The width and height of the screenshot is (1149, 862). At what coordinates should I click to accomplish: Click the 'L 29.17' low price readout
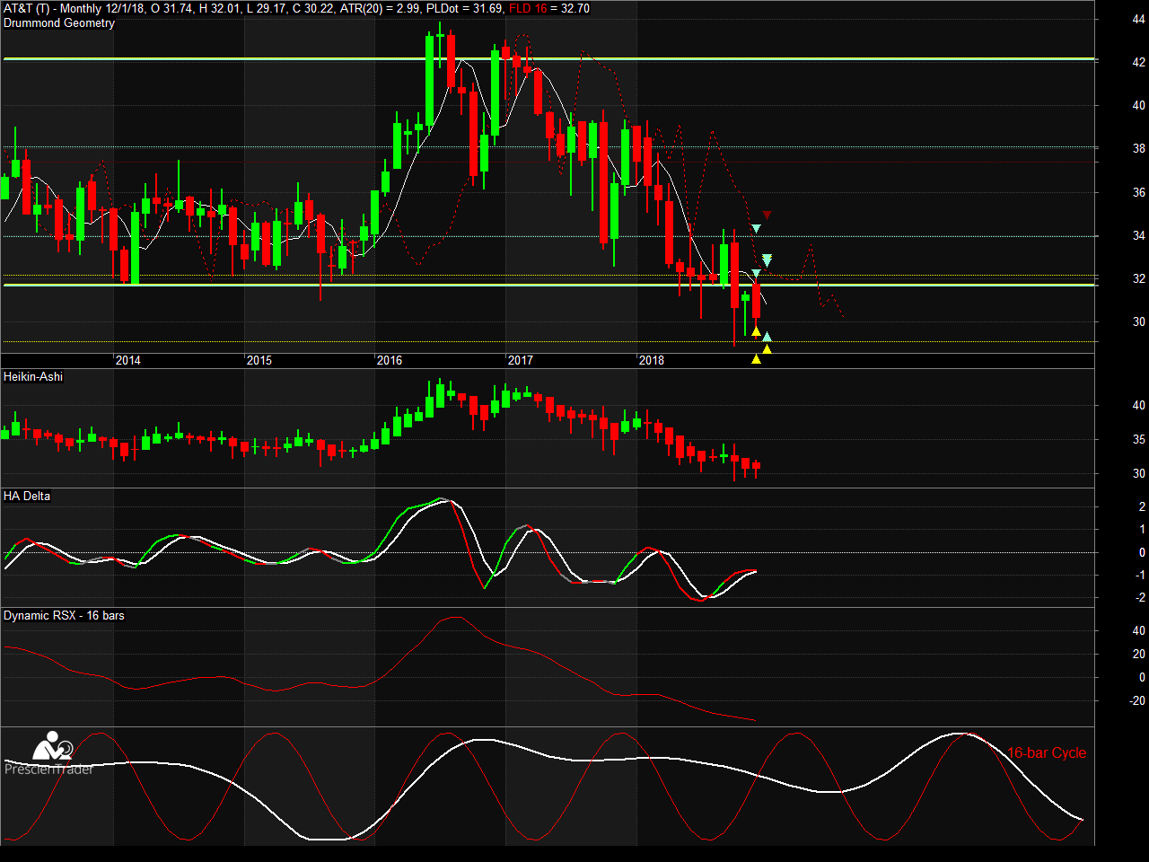[x=267, y=8]
